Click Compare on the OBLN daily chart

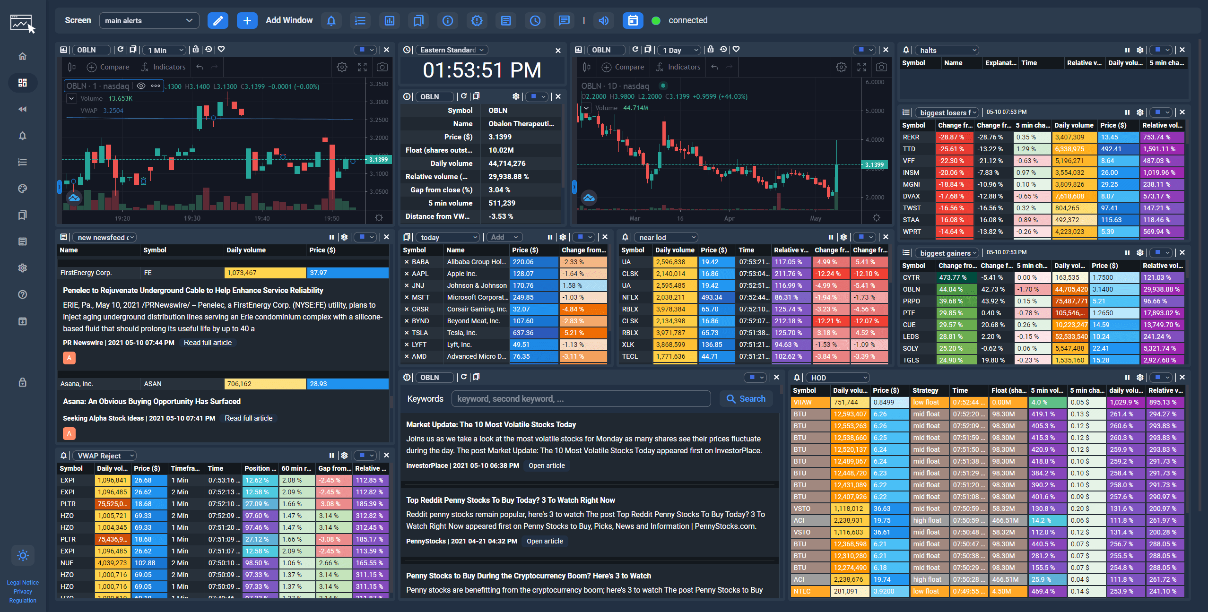[x=622, y=67]
